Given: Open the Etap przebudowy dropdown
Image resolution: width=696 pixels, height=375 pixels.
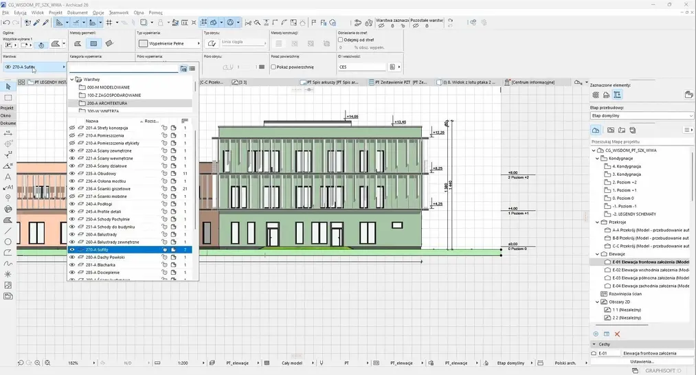Looking at the screenshot, I should point(642,116).
